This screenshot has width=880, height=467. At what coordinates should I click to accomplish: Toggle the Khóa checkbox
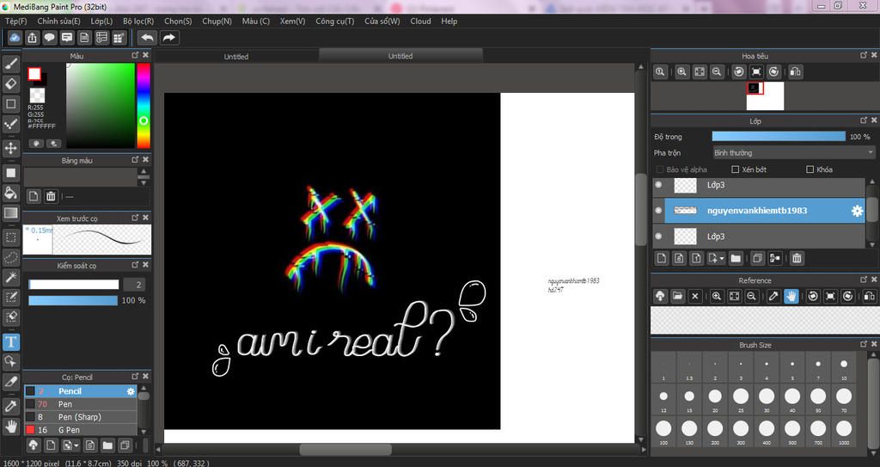[x=810, y=169]
